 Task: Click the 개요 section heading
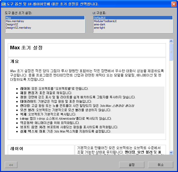click(x=14, y=61)
